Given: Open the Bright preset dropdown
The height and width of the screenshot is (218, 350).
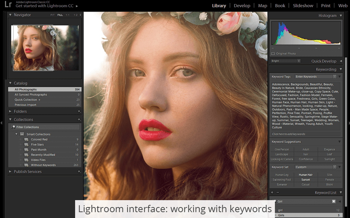Looking at the screenshot, I should click(x=285, y=61).
